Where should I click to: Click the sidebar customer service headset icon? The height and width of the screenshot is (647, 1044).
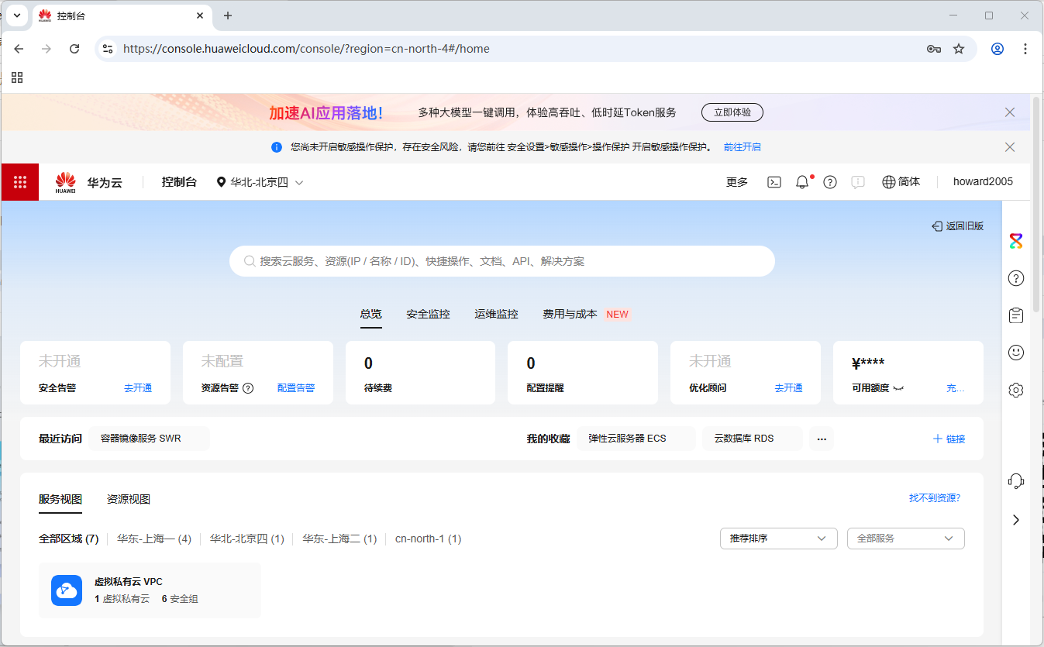(x=1016, y=481)
